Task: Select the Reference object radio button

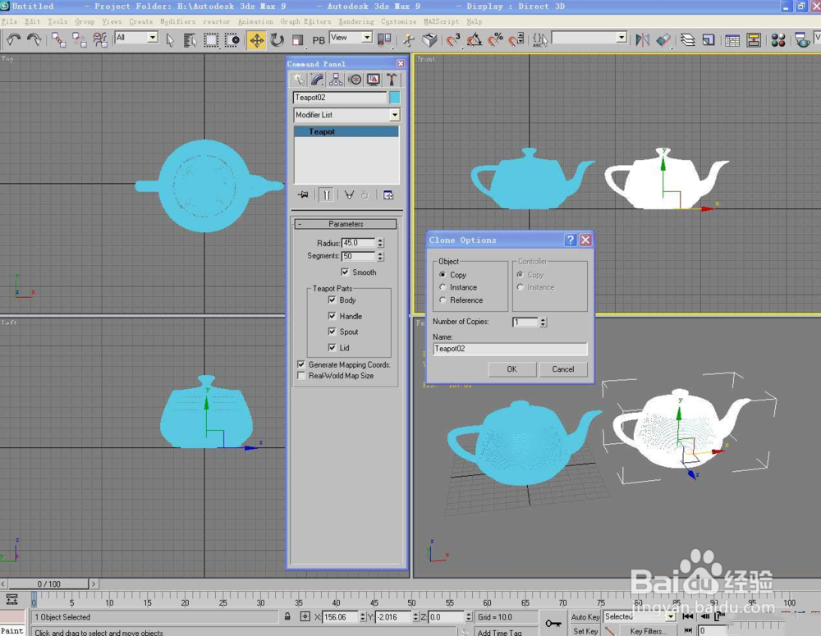Action: click(x=443, y=300)
